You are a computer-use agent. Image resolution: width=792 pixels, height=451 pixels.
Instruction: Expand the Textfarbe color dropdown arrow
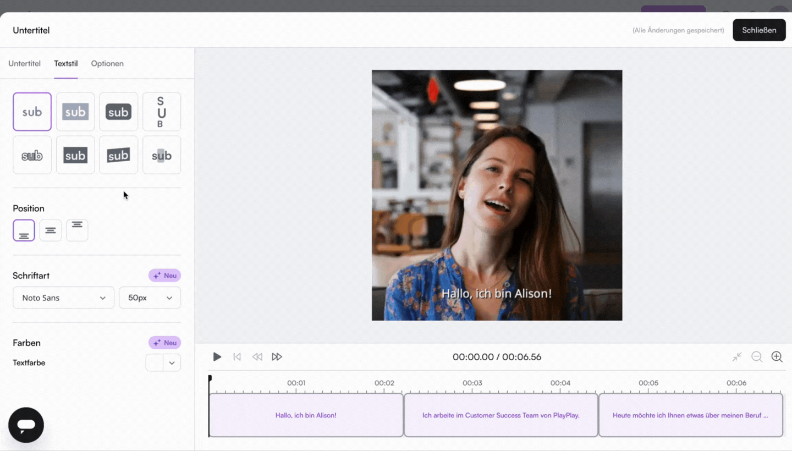click(x=172, y=363)
